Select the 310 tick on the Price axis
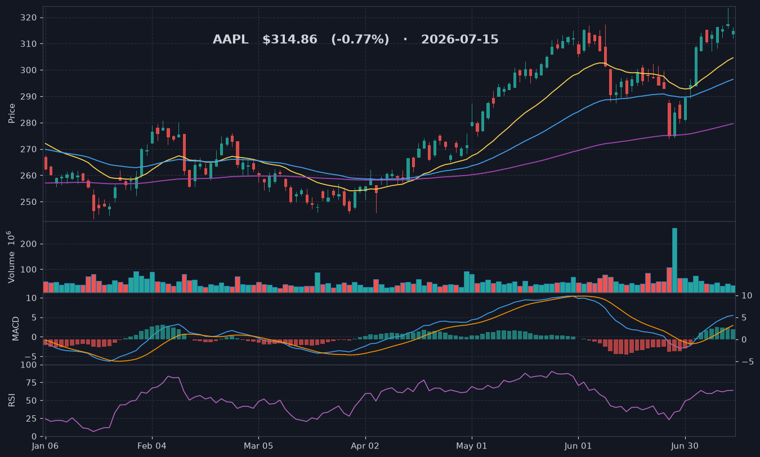This screenshot has width=760, height=457. coord(30,44)
